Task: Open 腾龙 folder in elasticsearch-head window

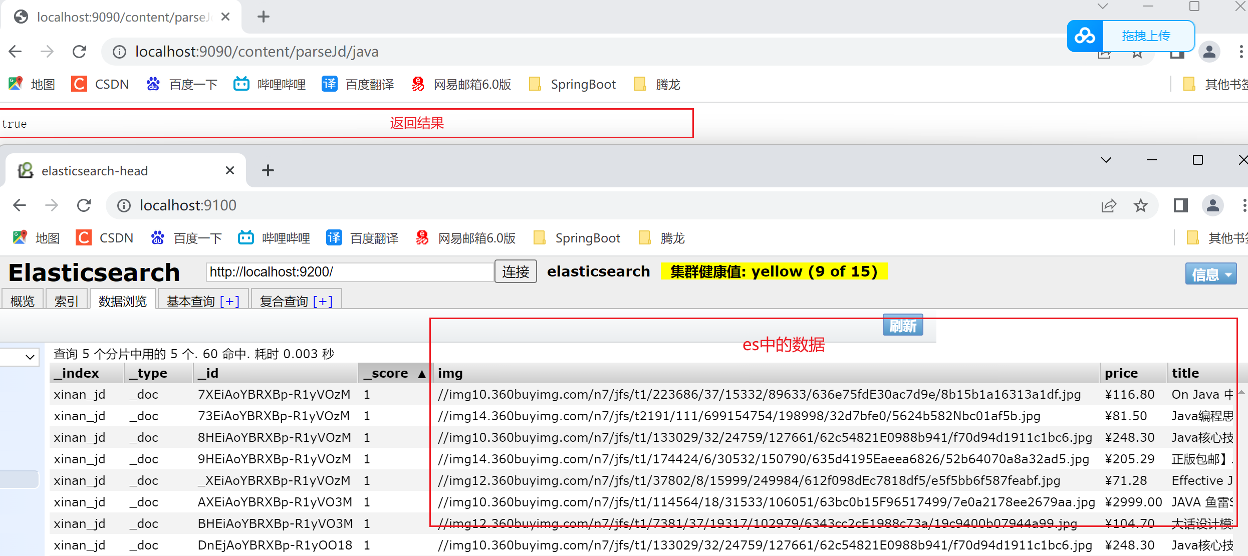Action: tap(661, 238)
